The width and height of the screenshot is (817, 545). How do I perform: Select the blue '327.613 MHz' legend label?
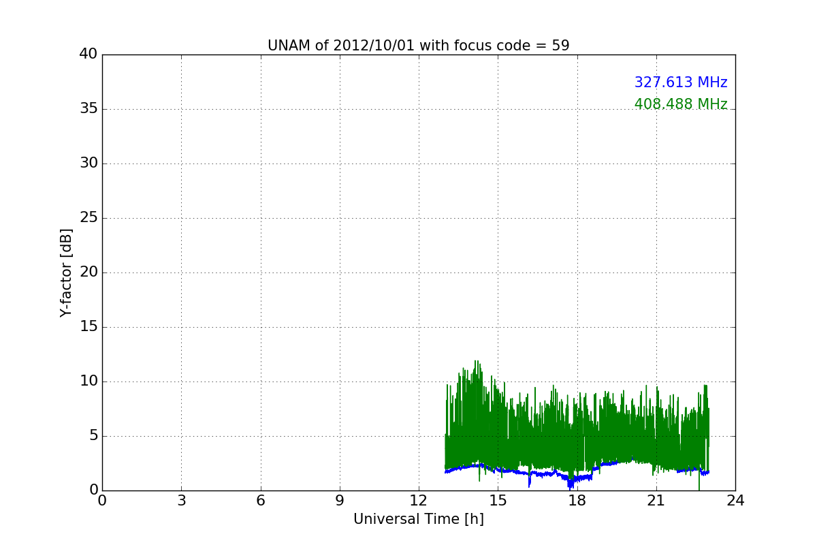[681, 82]
